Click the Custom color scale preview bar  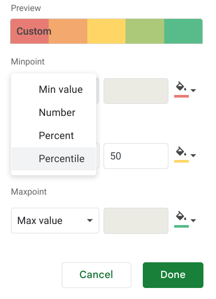pyautogui.click(x=107, y=31)
